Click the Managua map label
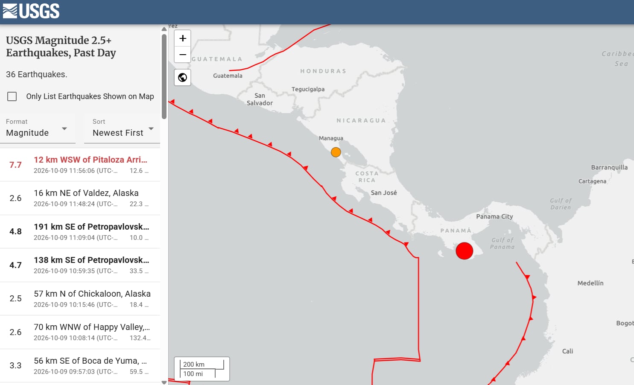 (x=331, y=138)
